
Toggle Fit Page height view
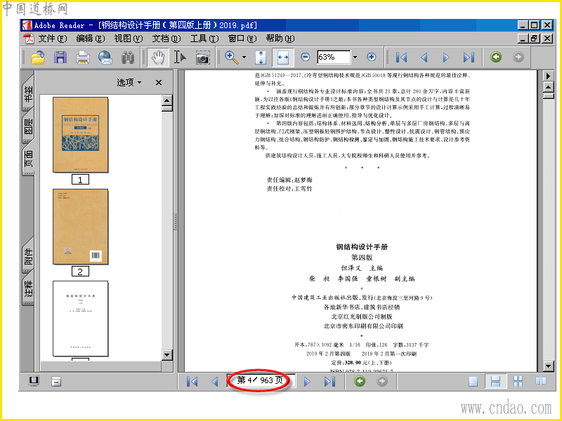pyautogui.click(x=261, y=58)
